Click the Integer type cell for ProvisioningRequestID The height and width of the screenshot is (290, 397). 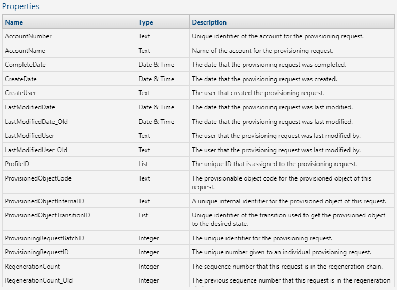(149, 252)
